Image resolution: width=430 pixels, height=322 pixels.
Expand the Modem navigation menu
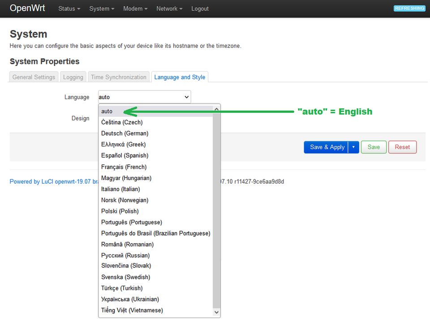135,9
